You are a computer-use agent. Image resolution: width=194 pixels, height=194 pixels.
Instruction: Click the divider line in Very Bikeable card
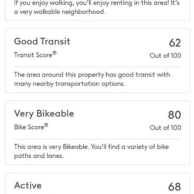click(x=97, y=139)
